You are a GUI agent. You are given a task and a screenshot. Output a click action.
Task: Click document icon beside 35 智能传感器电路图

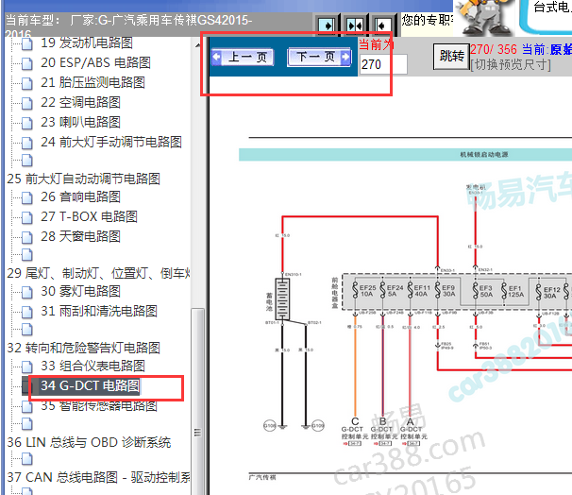coord(26,406)
